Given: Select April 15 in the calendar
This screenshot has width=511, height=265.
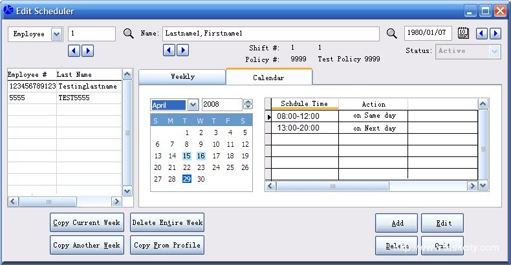Looking at the screenshot, I should (186, 156).
